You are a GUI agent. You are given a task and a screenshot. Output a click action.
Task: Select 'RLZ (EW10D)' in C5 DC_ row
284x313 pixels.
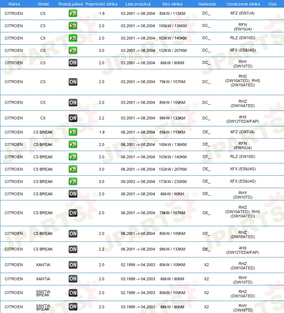tap(243, 38)
